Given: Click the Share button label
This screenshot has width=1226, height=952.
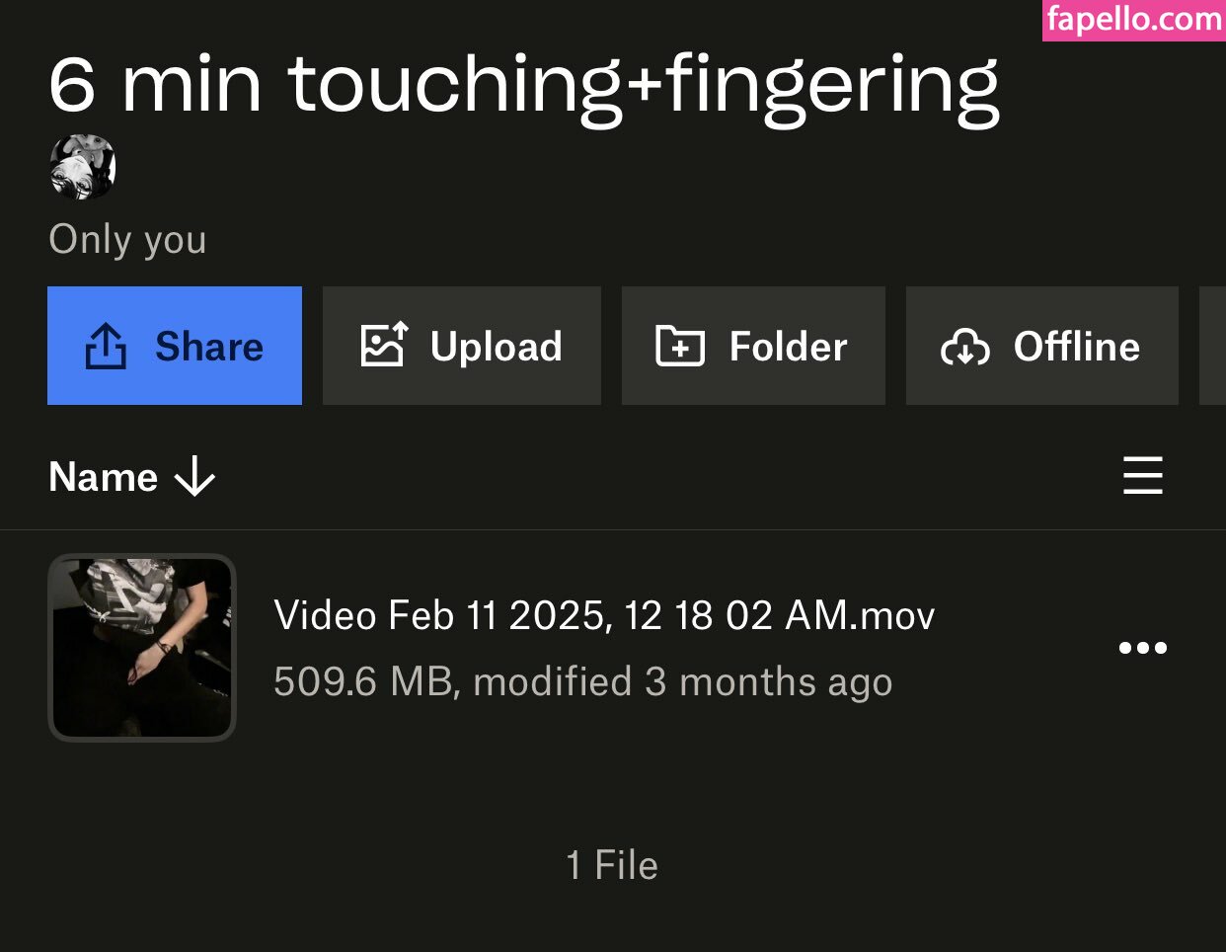Looking at the screenshot, I should (209, 347).
